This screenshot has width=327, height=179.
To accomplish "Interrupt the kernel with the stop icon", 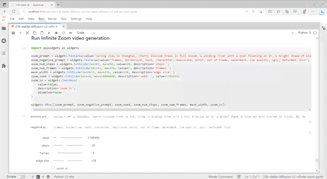I will tap(56, 33).
